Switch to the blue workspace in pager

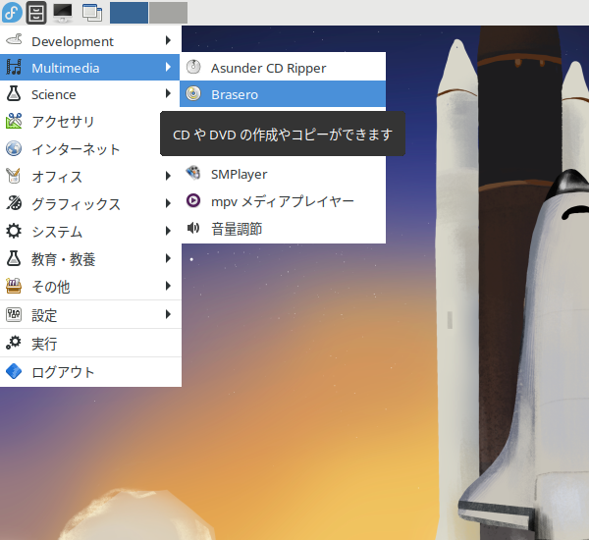[x=129, y=13]
